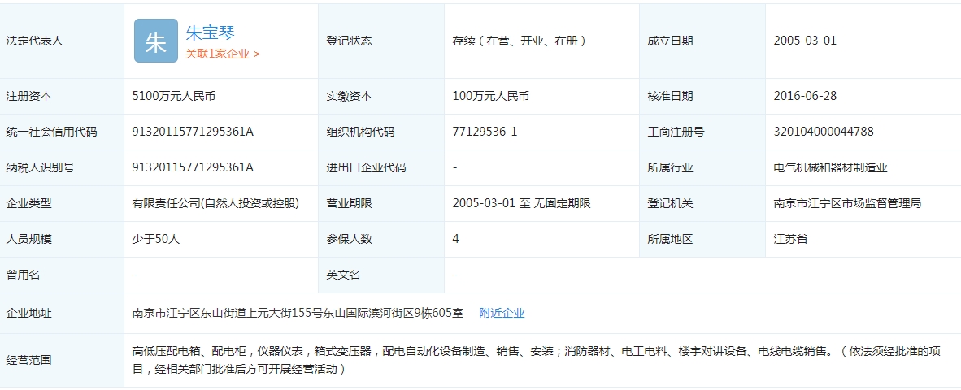The image size is (961, 390).
Task: Select the organization code 77129536-1
Action: coord(485,132)
